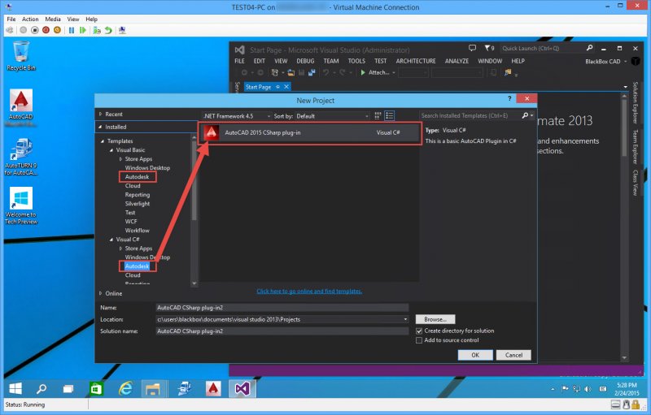Select Silverlight under Visual Basic templates
Screen dimensions: 651x415
tap(138, 204)
